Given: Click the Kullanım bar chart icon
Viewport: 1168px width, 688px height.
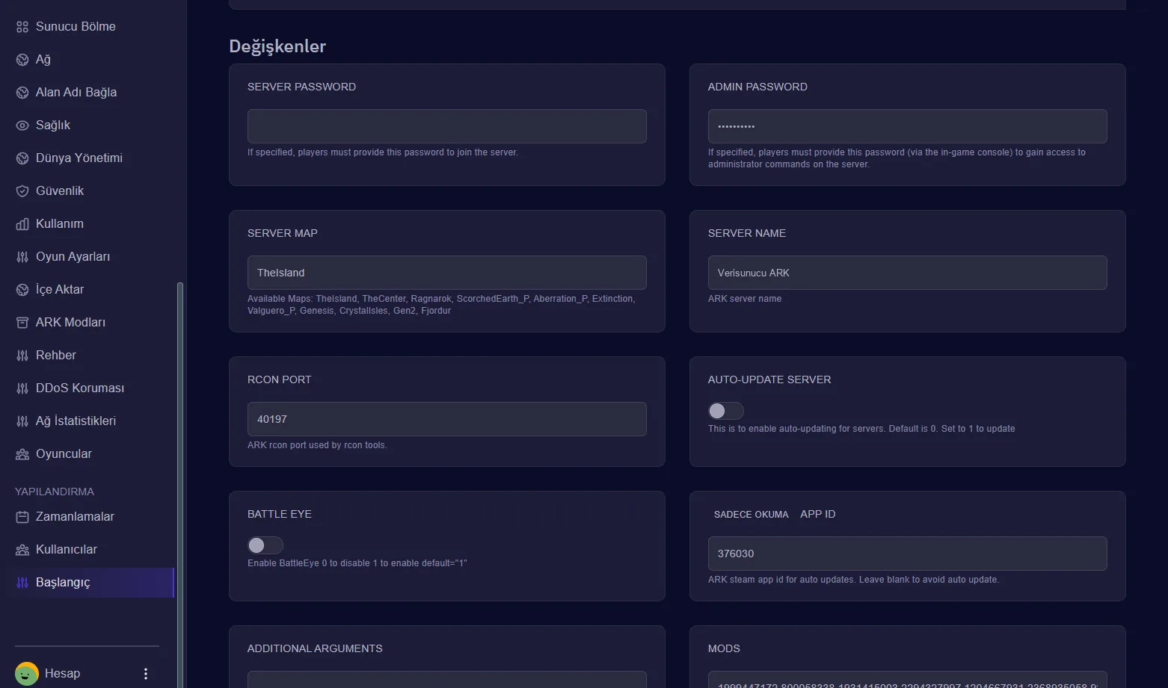Looking at the screenshot, I should point(22,224).
